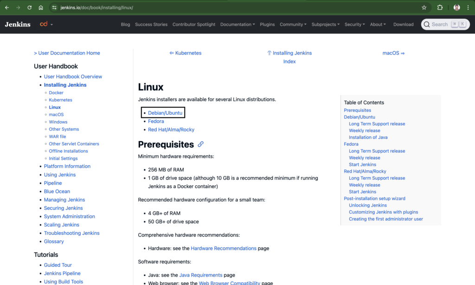Jump to Post-installation setup wizard section
Screen dimensions: 475x285
click(374, 199)
